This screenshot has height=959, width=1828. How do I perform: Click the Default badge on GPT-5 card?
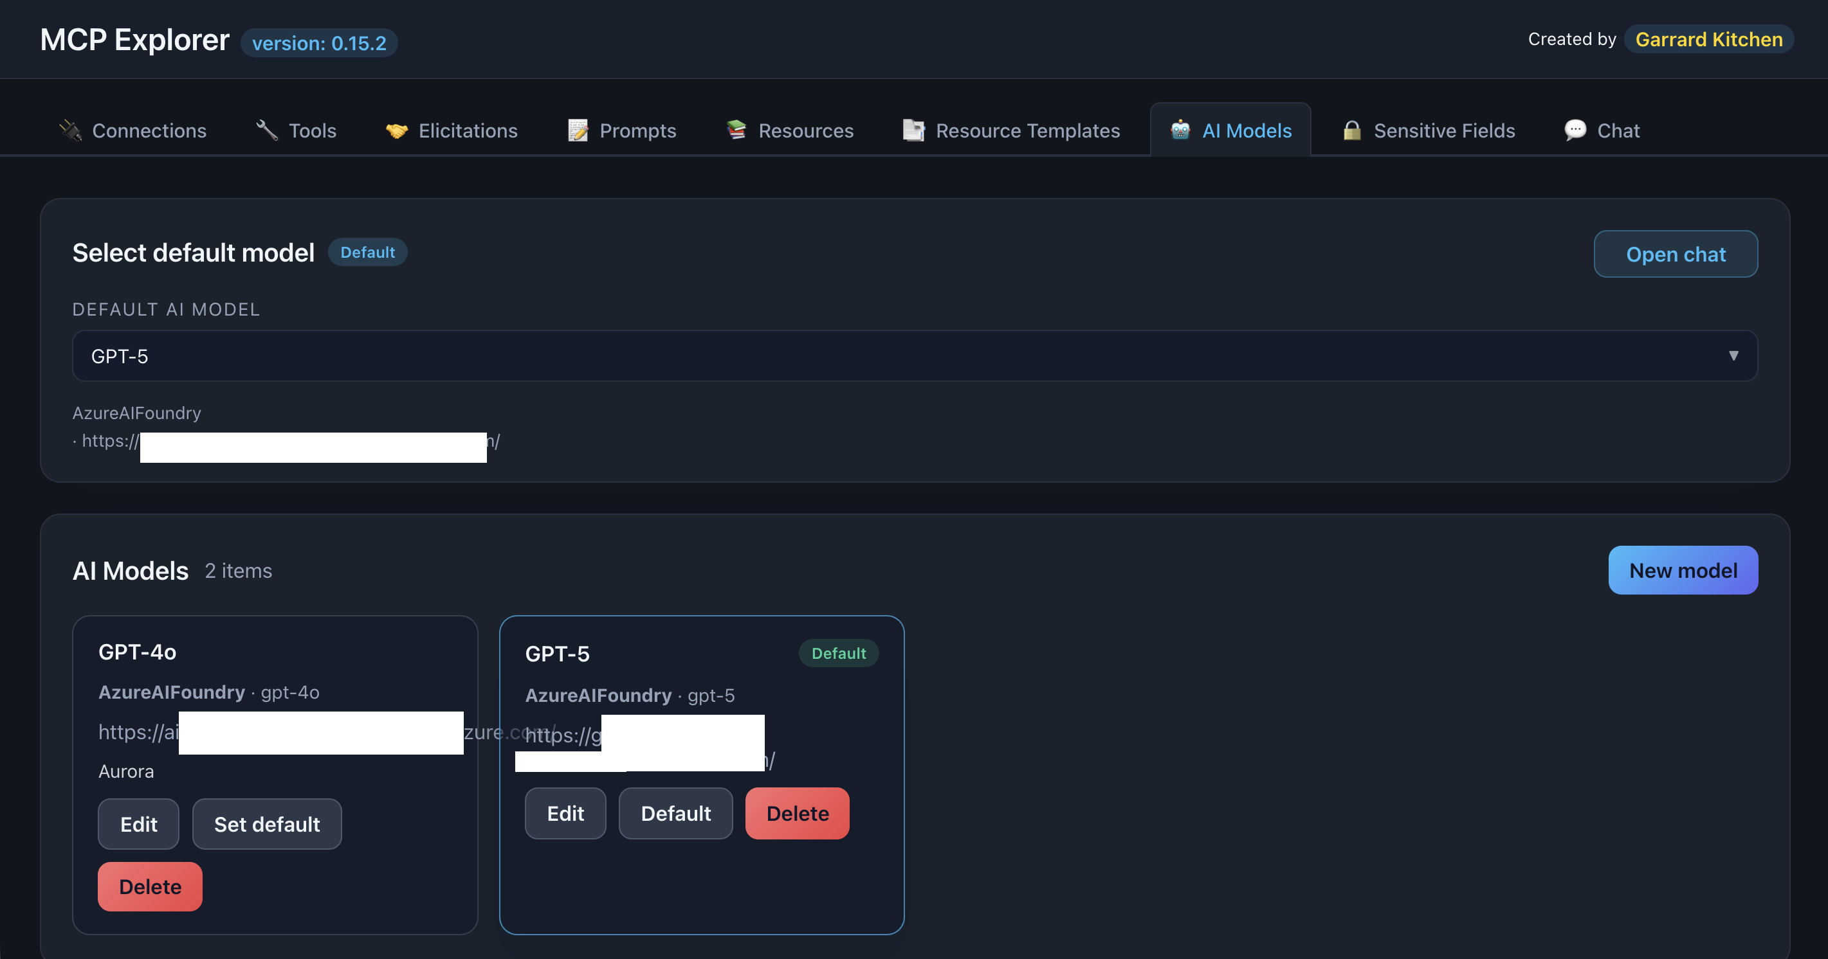[839, 652]
